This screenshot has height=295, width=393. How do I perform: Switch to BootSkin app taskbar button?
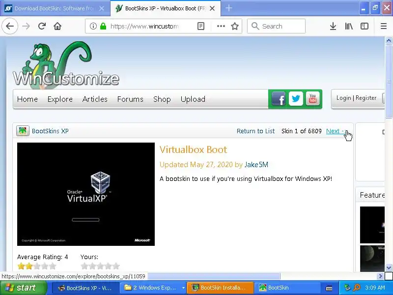pyautogui.click(x=288, y=288)
